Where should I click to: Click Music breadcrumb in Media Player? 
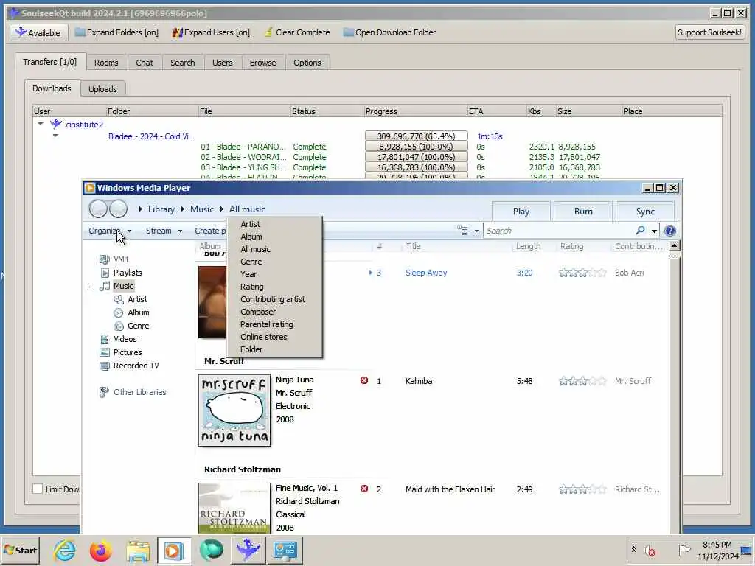(202, 209)
